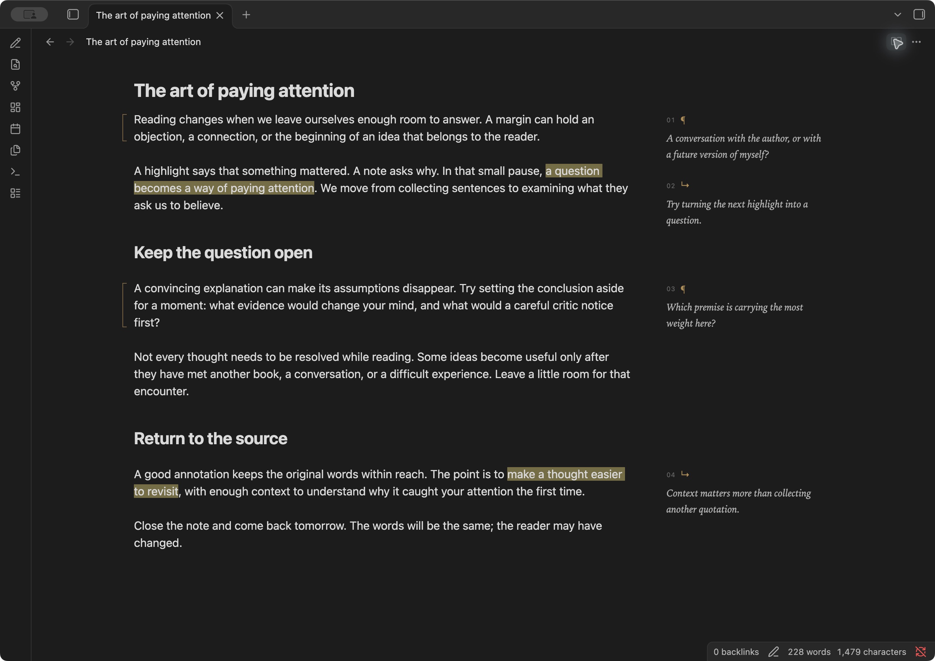Create a new note with the pencil icon
Image resolution: width=935 pixels, height=661 pixels.
point(15,43)
